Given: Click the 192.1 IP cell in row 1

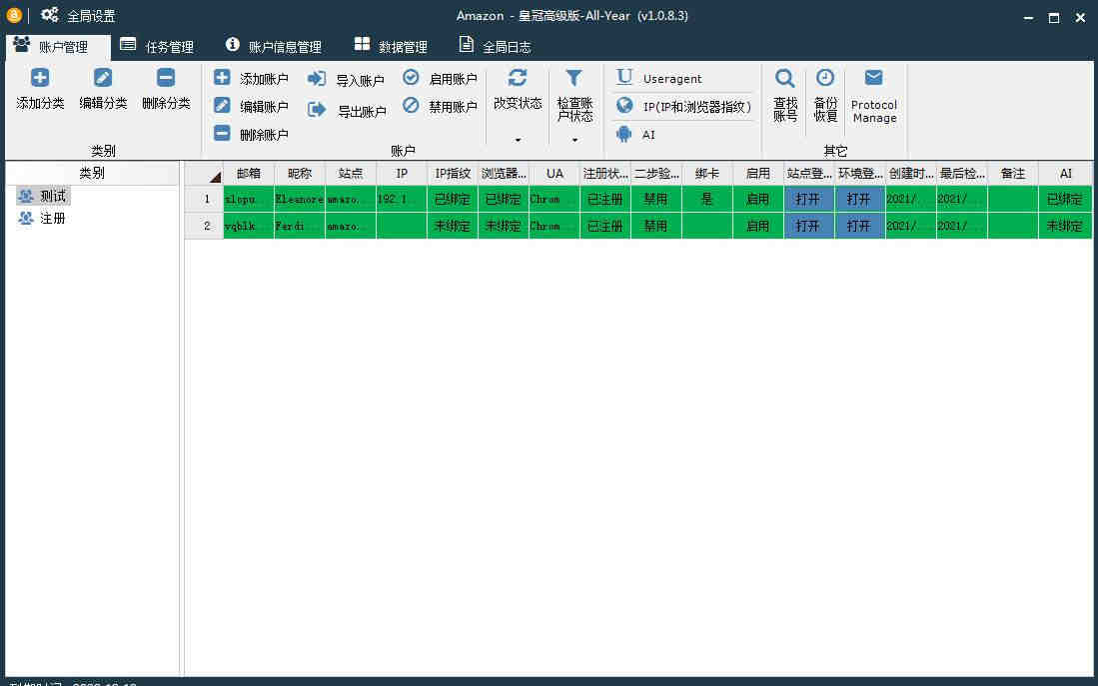Looking at the screenshot, I should (x=402, y=200).
